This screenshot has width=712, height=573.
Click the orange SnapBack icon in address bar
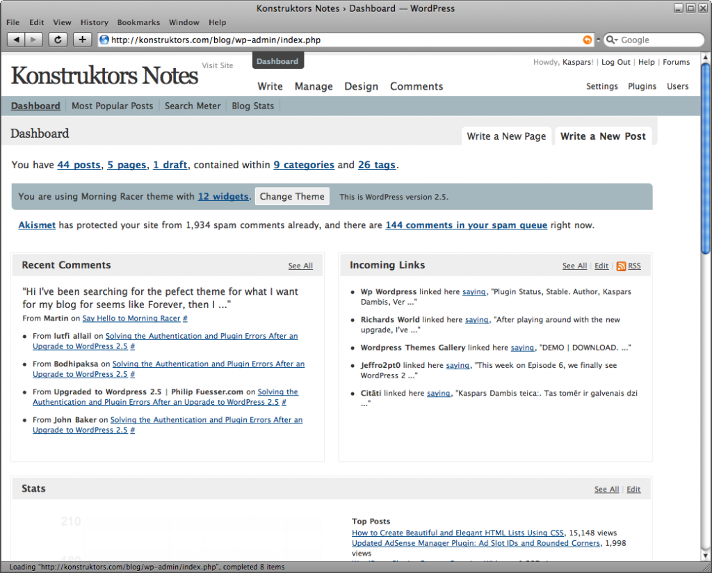click(588, 40)
